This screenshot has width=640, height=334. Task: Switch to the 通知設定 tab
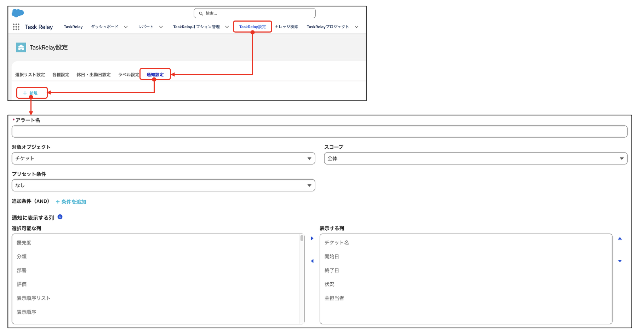[155, 75]
